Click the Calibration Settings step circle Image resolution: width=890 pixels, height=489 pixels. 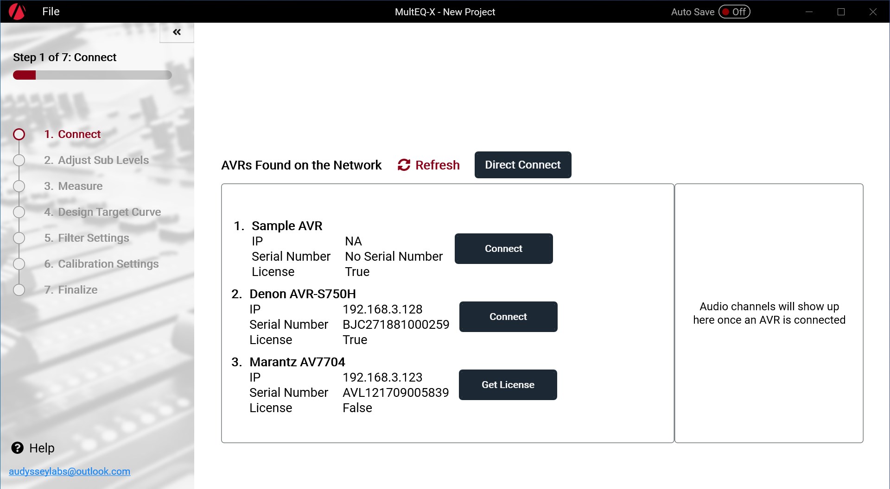click(x=19, y=264)
